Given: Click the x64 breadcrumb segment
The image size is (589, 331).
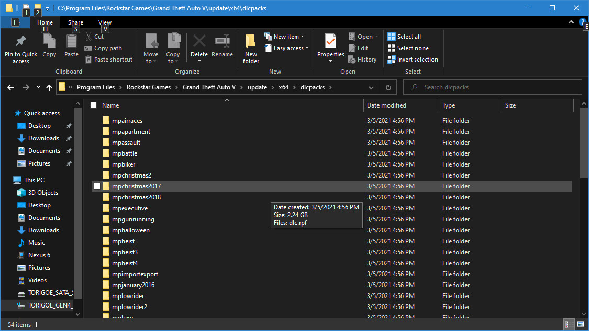Looking at the screenshot, I should [284, 87].
